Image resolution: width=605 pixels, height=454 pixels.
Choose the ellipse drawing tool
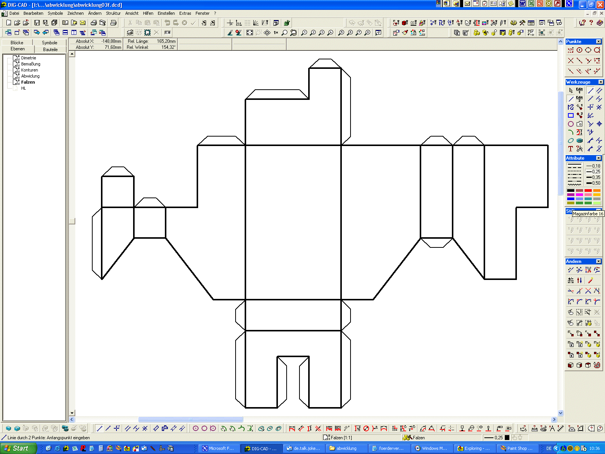tap(571, 140)
